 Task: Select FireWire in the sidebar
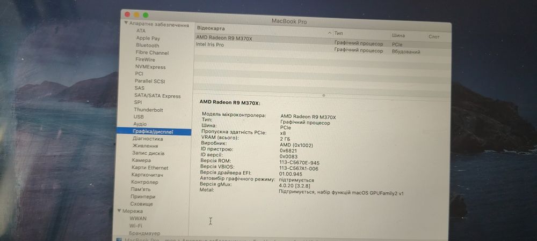(x=145, y=59)
